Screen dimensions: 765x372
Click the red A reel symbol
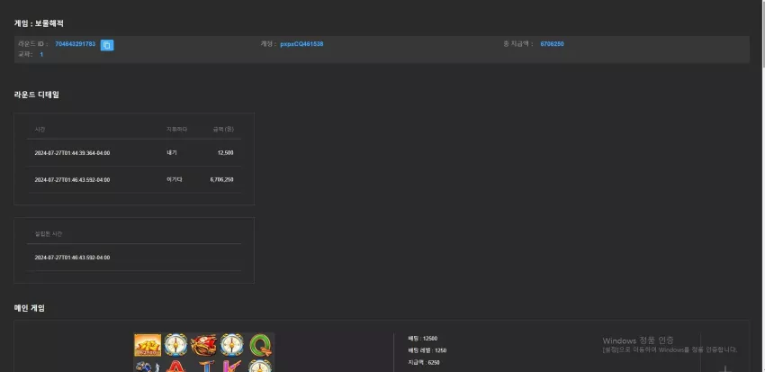click(175, 366)
